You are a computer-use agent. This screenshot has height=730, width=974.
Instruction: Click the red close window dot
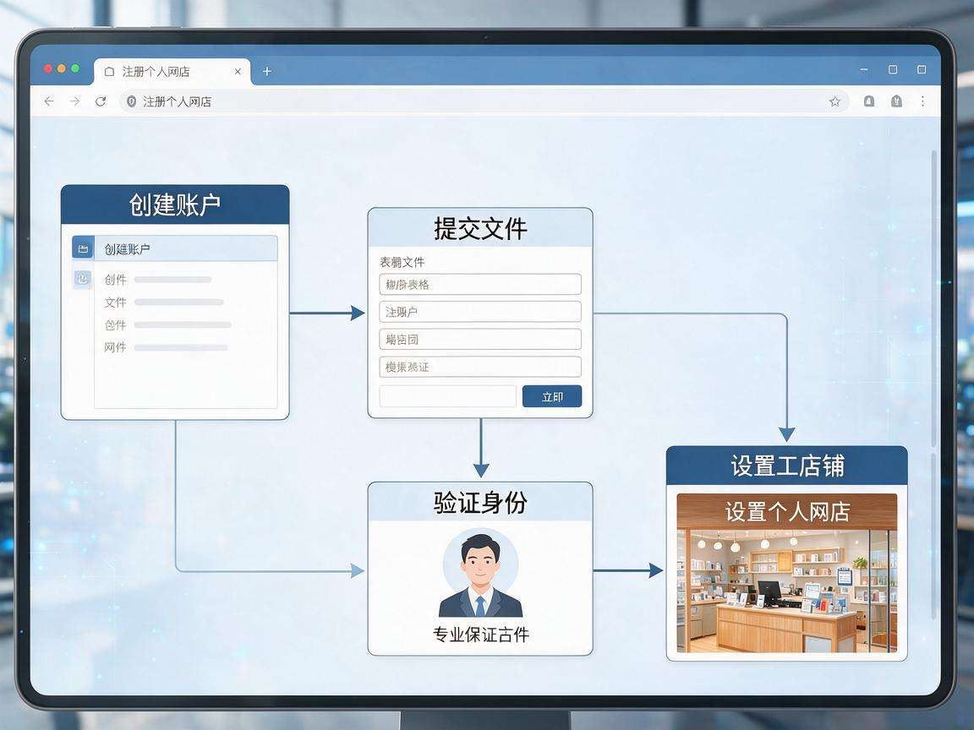[48, 68]
